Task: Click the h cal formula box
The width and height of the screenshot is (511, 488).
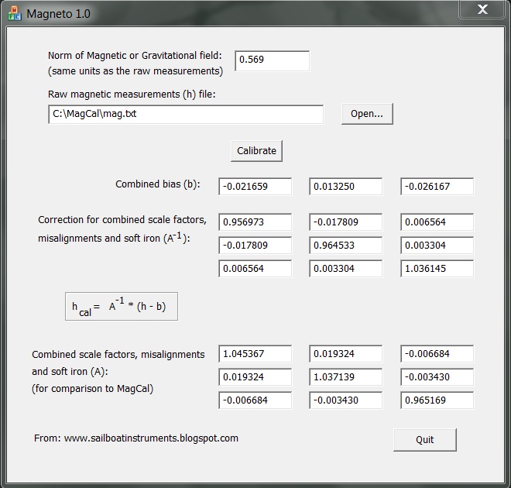Action: click(x=122, y=307)
